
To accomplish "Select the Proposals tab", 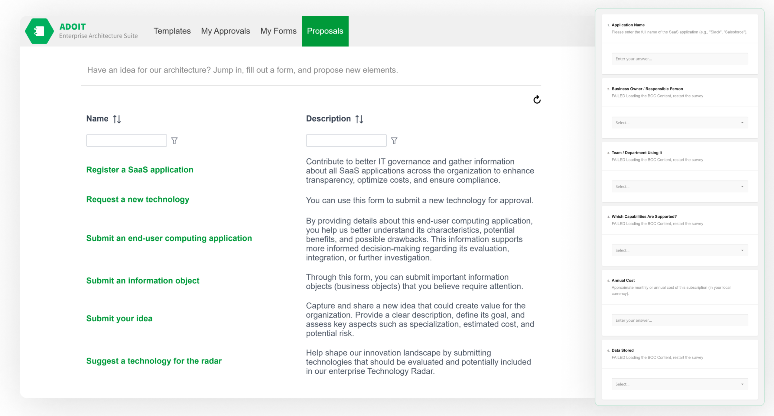I will (325, 31).
